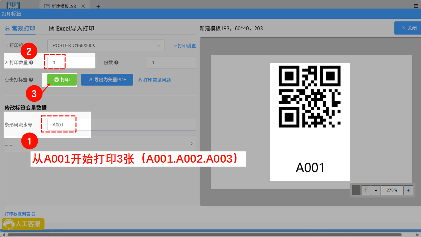
Task: Click the printer icon on 常规打印 tab
Action: [8, 29]
